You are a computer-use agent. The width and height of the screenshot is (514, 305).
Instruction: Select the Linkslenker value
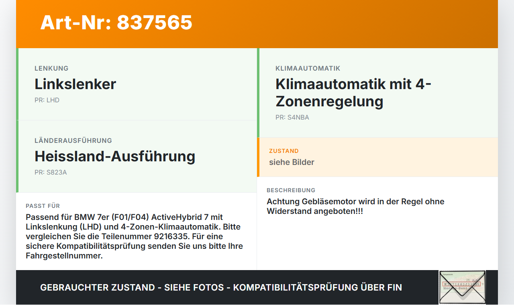click(75, 84)
